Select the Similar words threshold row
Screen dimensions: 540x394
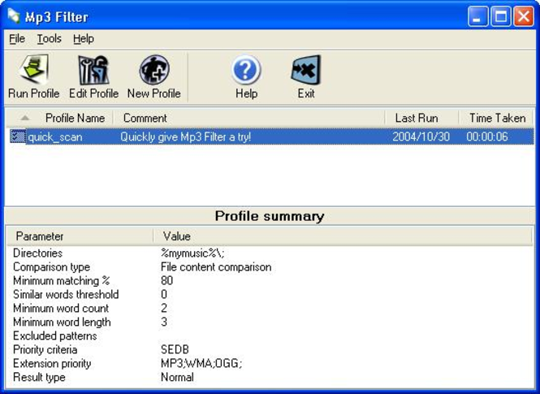66,294
